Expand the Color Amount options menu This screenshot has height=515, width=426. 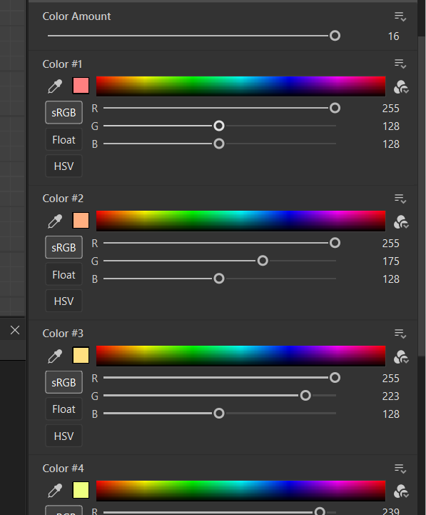[x=400, y=16]
